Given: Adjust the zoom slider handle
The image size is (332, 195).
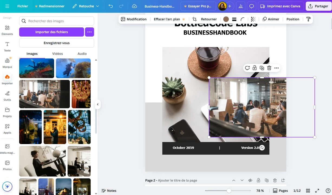Looking at the screenshot, I should pyautogui.click(x=229, y=191).
